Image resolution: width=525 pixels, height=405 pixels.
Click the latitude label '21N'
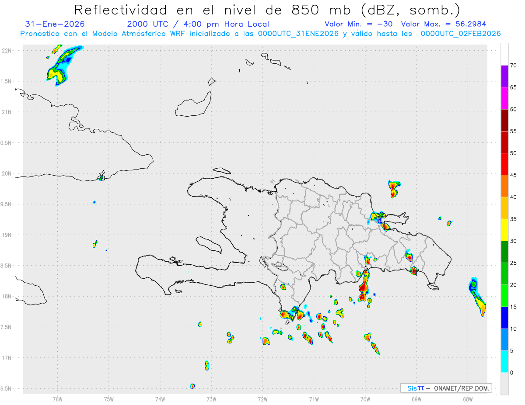[7, 112]
